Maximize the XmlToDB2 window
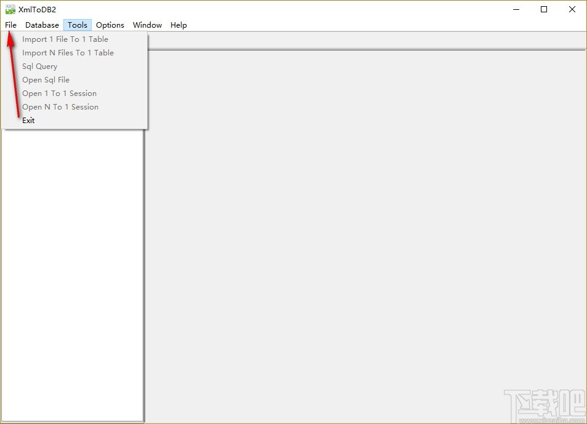The width and height of the screenshot is (587, 424). [x=544, y=9]
